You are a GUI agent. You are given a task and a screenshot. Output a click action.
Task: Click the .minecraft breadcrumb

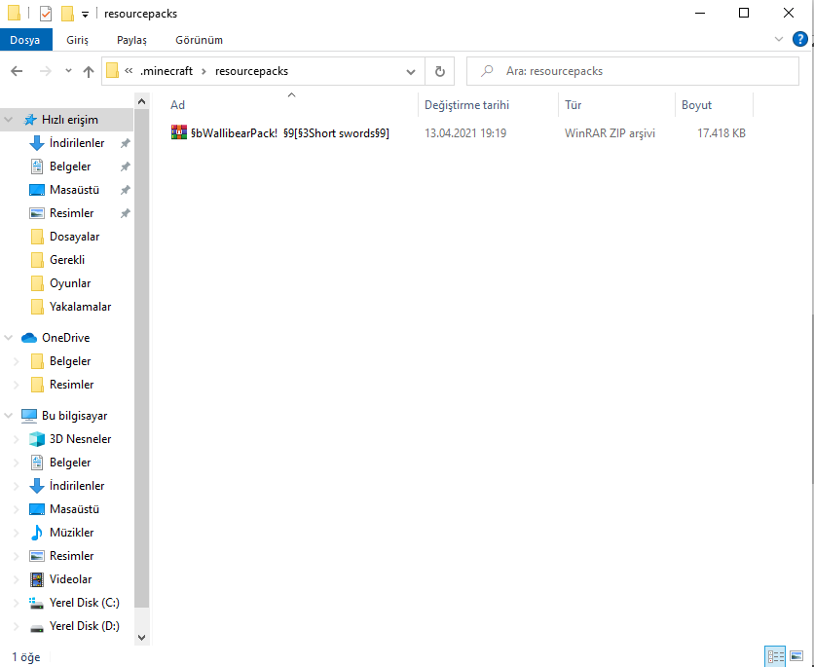point(166,71)
